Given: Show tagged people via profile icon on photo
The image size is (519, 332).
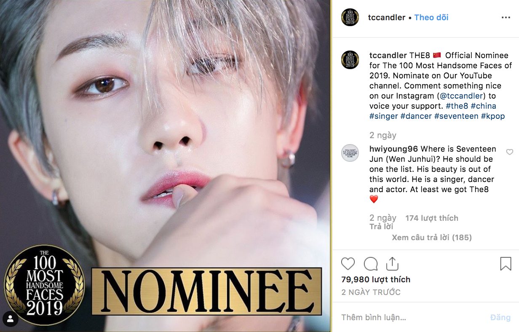Looking at the screenshot, I should pyautogui.click(x=11, y=319).
